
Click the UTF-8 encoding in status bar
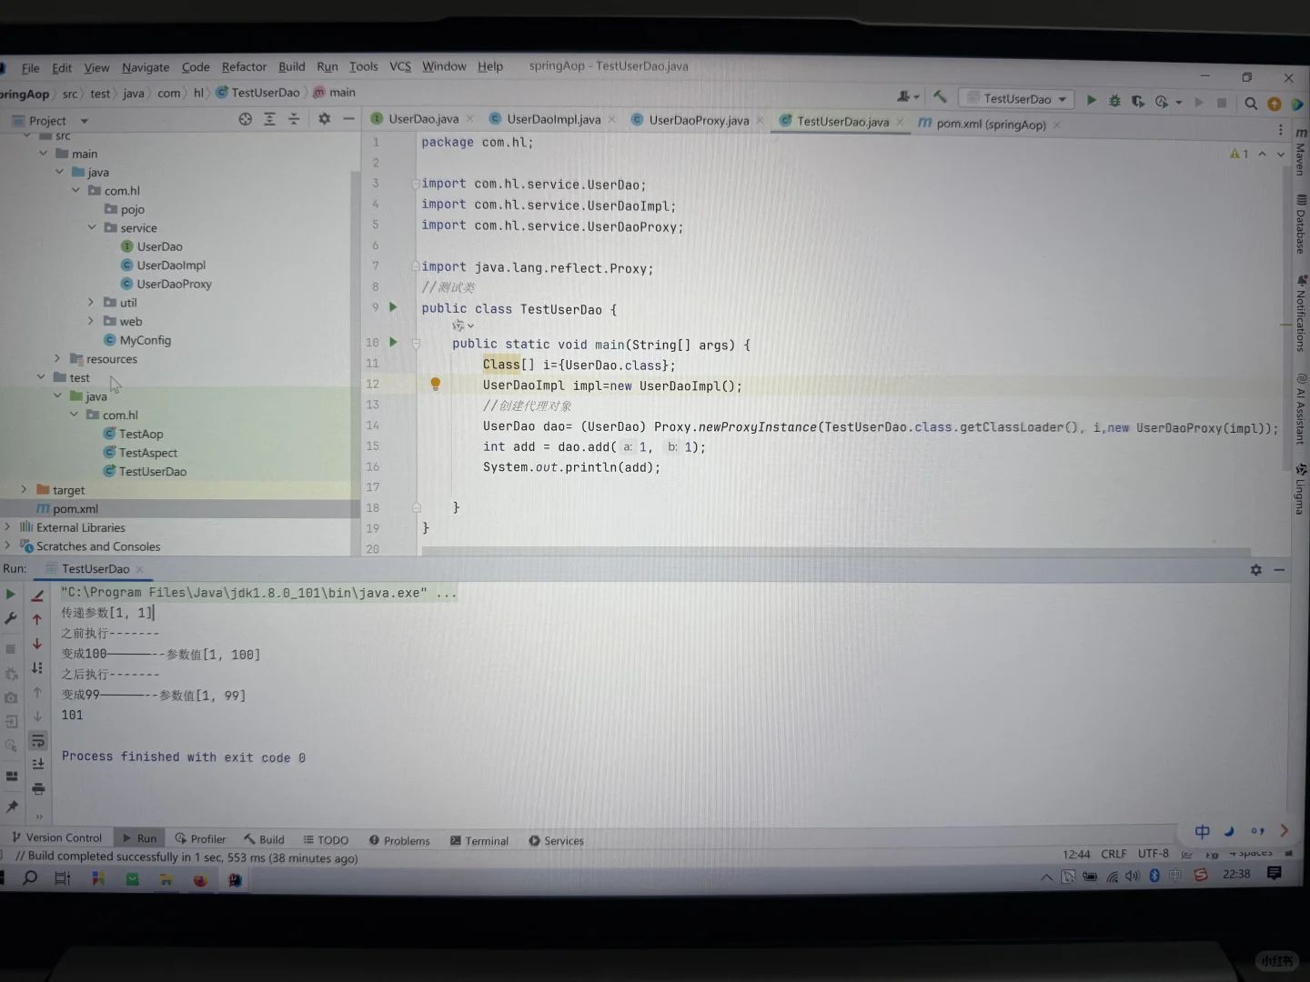tap(1154, 854)
